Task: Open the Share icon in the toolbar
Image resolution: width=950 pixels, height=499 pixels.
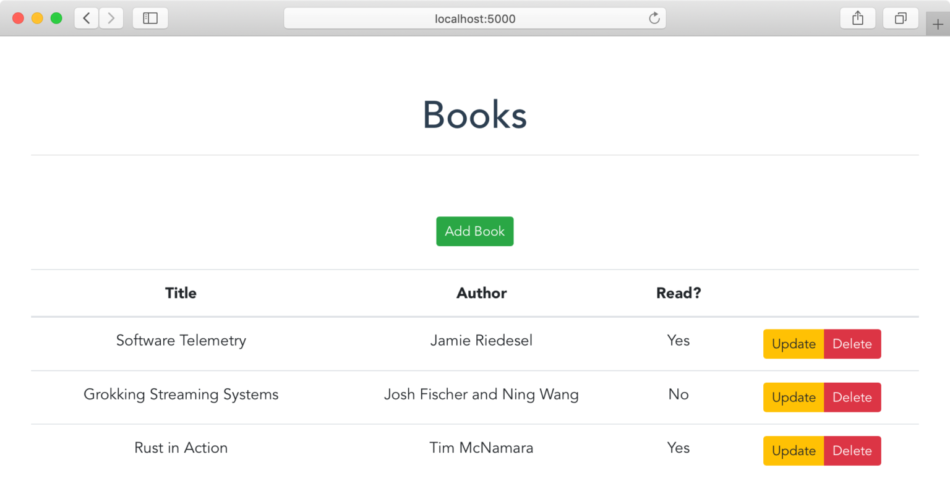Action: tap(857, 19)
